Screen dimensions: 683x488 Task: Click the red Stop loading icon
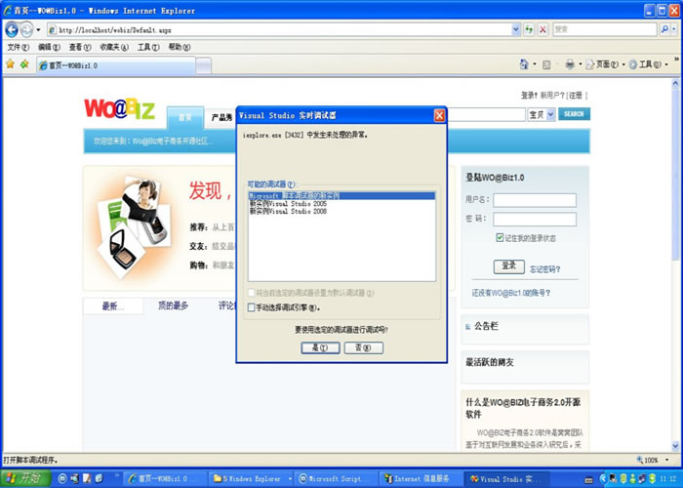[542, 29]
